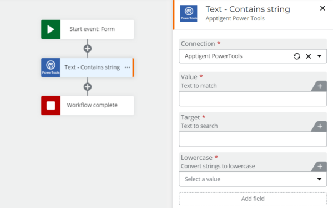Click the green Start event play icon
The width and height of the screenshot is (333, 208).
coord(51,29)
